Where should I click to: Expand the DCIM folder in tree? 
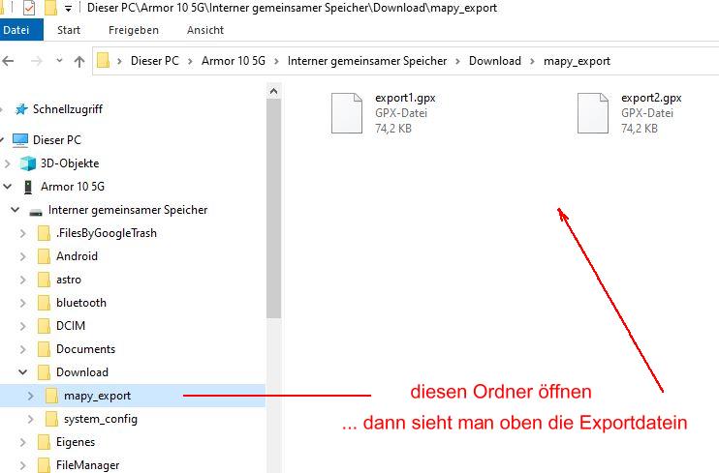click(23, 326)
